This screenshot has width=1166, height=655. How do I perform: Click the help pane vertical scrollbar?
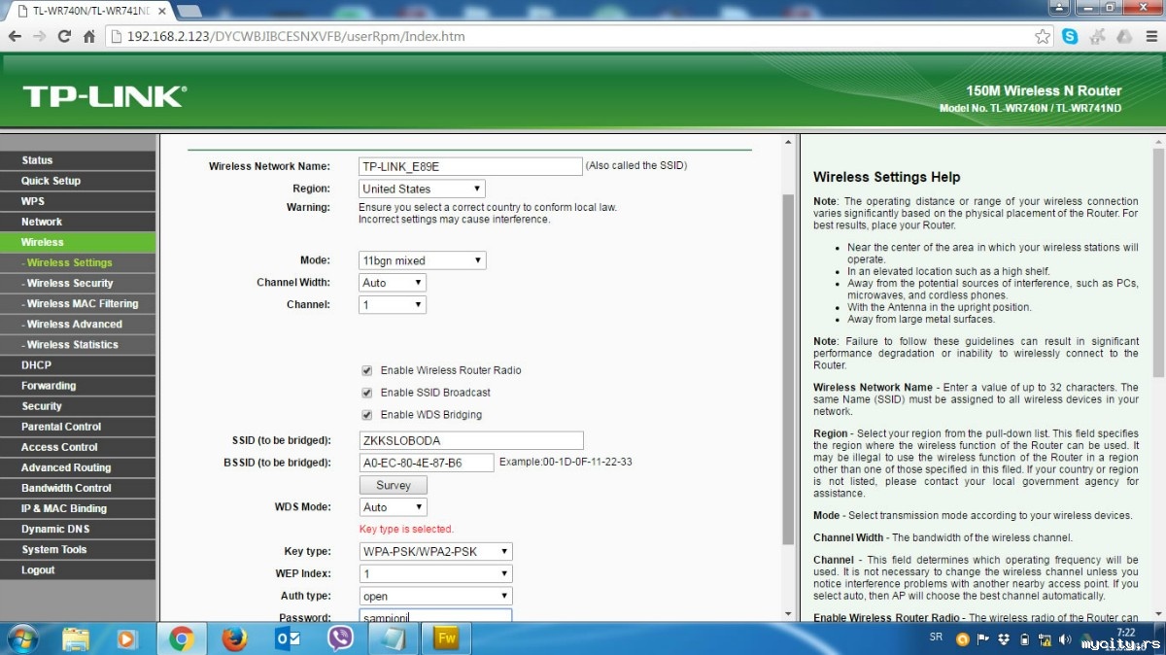pos(1158,262)
